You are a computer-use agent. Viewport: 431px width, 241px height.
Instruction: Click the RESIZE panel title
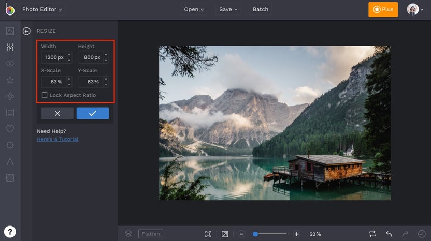(46, 31)
